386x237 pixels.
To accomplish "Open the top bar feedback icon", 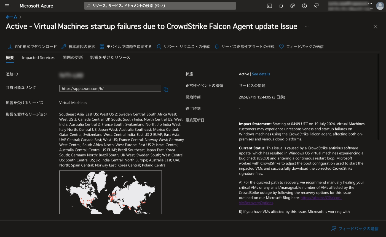I will [316, 6].
